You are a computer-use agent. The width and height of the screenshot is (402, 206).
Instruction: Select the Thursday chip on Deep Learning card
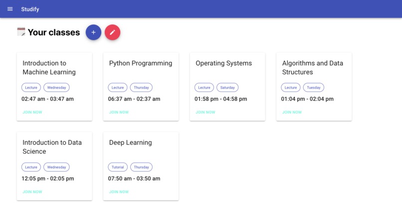point(141,167)
